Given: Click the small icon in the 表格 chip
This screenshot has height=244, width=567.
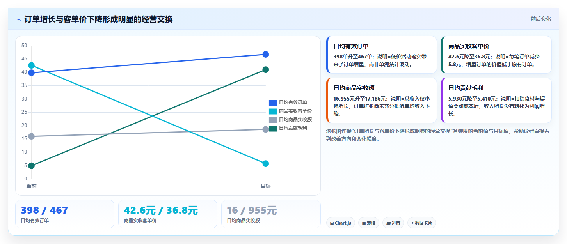Looking at the screenshot, I should (x=364, y=223).
